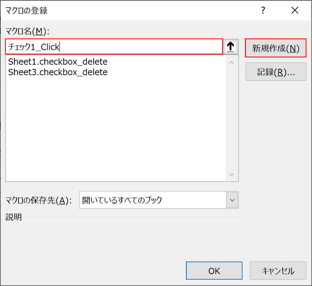Close the マクロの登録 dialog
Image resolution: width=312 pixels, height=286 pixels.
295,10
